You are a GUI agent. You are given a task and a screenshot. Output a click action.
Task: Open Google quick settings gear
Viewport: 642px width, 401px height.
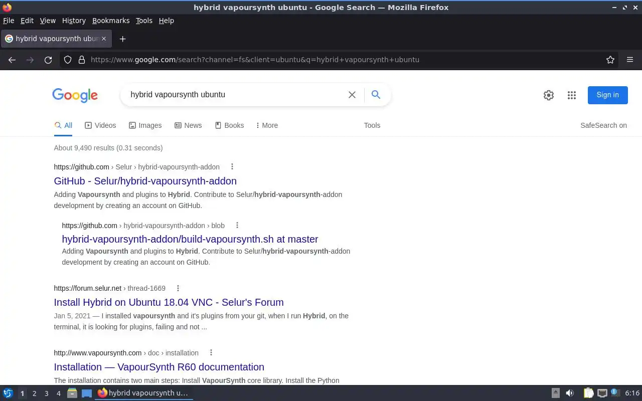(x=549, y=95)
